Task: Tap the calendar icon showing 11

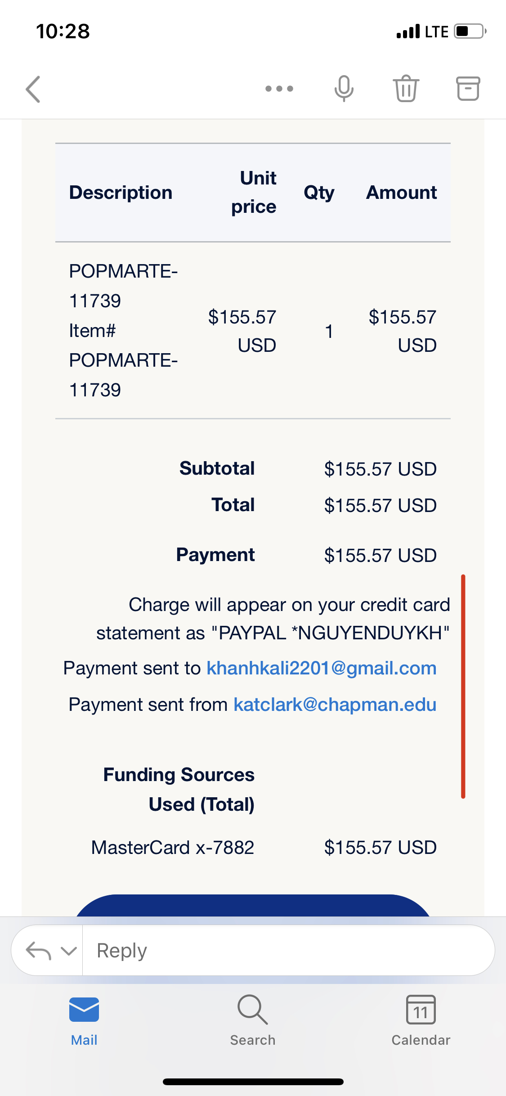Action: [x=421, y=1010]
